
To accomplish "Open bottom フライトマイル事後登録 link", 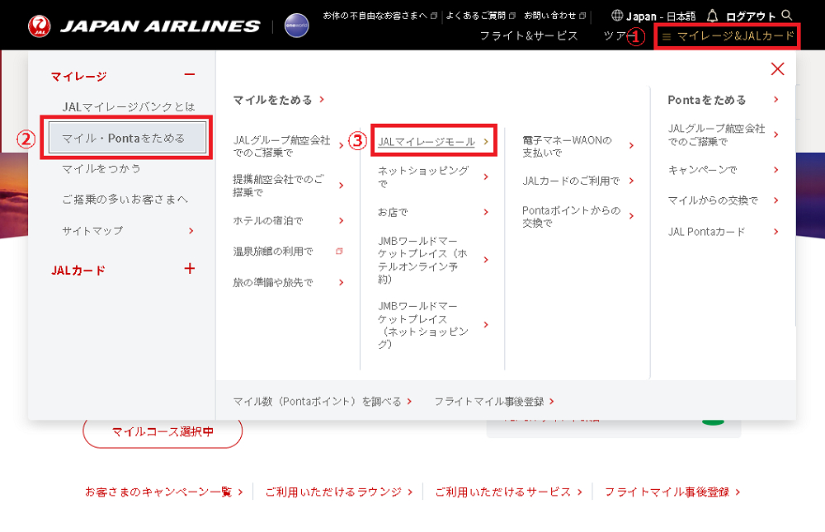I will (x=672, y=492).
